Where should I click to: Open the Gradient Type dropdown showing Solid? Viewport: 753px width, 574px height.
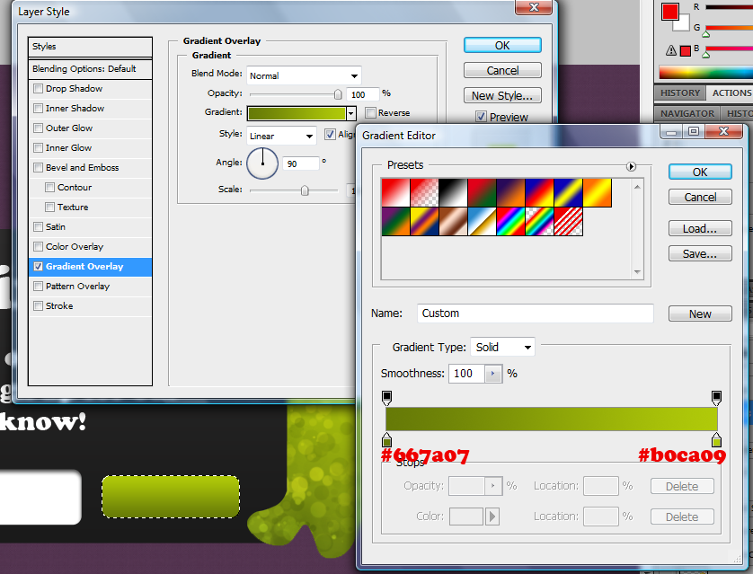click(502, 347)
